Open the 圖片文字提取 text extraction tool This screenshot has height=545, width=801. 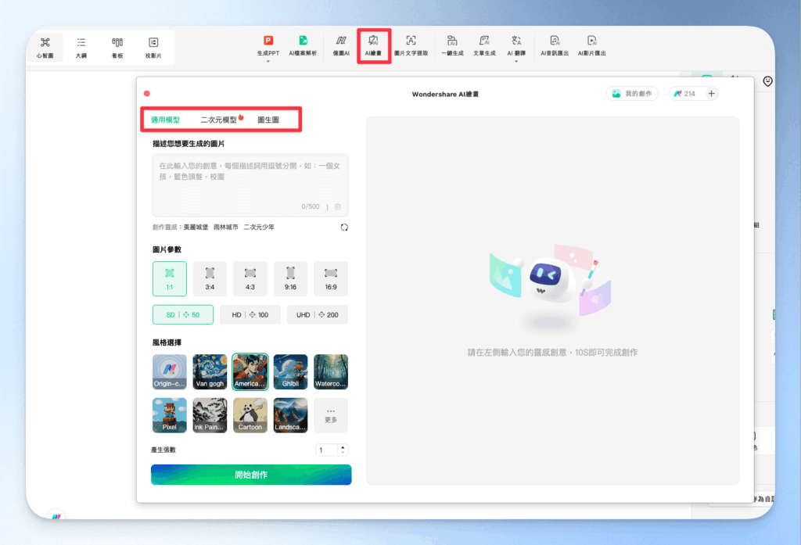[x=411, y=45]
